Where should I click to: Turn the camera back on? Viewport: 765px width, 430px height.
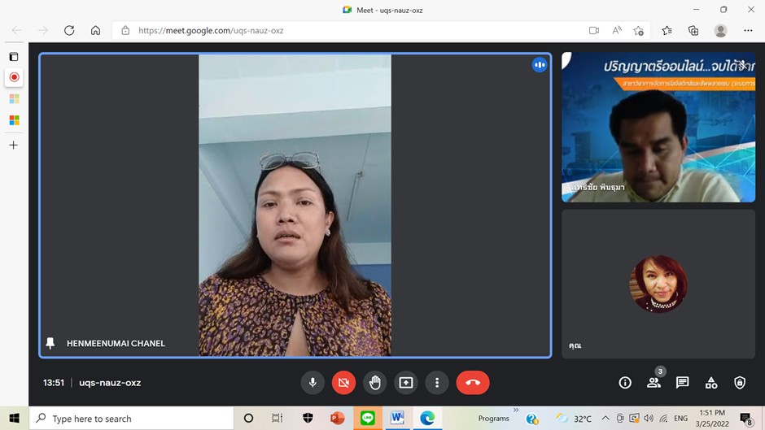343,383
